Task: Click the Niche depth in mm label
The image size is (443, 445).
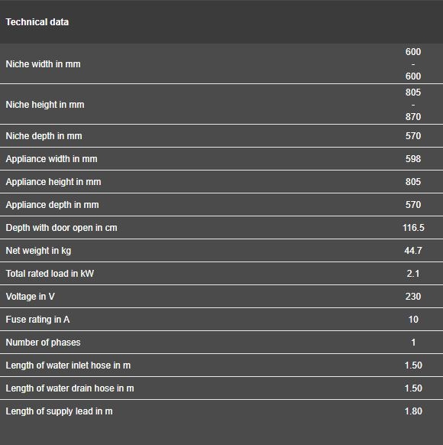Action: tap(44, 135)
